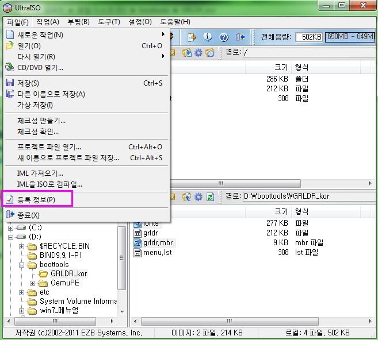378x340 pixels.
Task: Expand the $RECYCLE.BIN folder node
Action: 21,246
